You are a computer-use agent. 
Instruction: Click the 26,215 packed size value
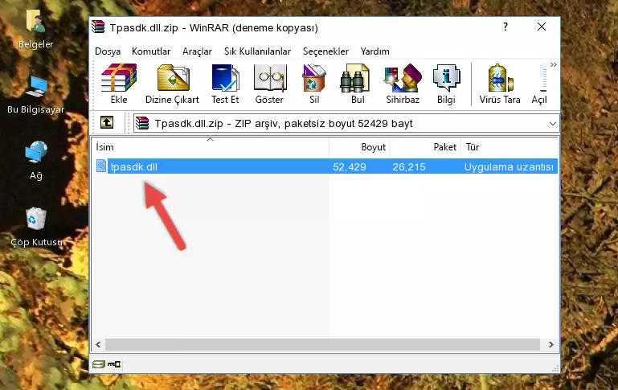point(409,166)
